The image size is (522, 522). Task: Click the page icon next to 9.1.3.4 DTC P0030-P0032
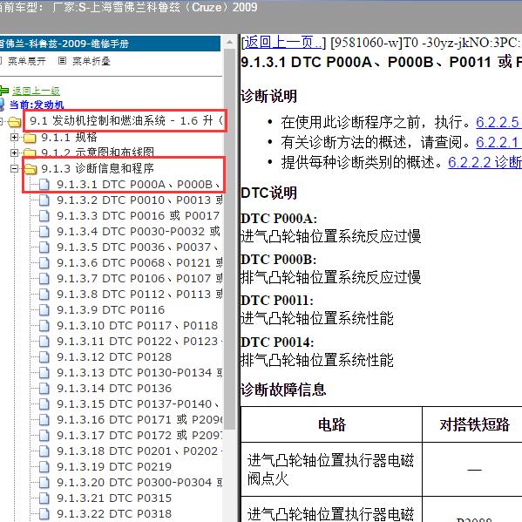(44, 232)
